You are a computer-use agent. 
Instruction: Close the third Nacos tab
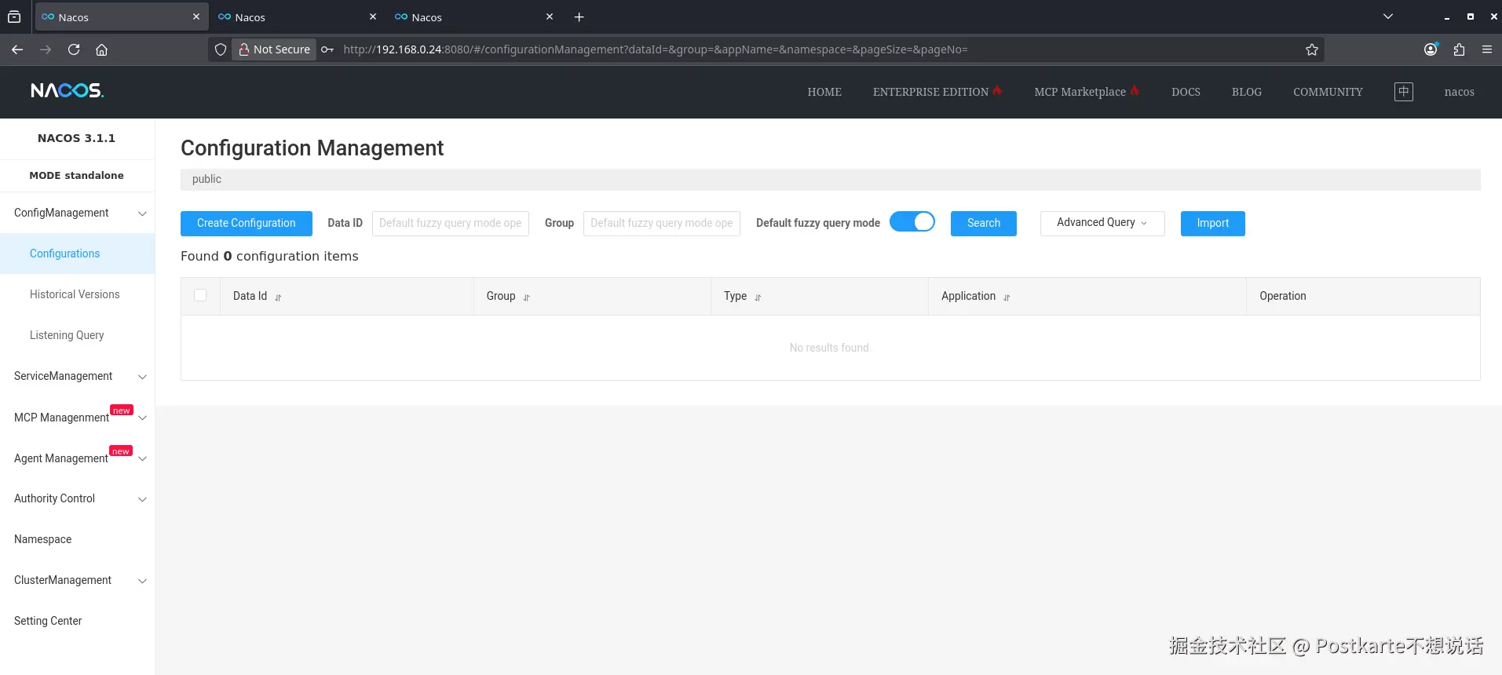(x=550, y=16)
